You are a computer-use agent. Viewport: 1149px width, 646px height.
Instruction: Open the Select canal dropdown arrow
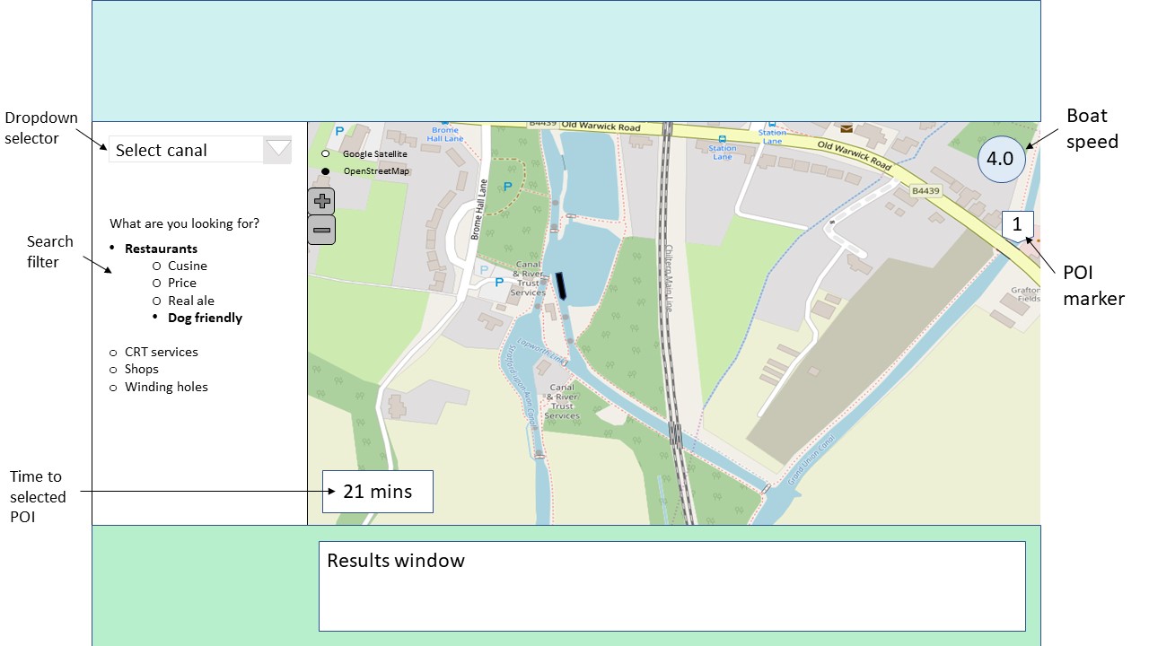pyautogui.click(x=278, y=149)
